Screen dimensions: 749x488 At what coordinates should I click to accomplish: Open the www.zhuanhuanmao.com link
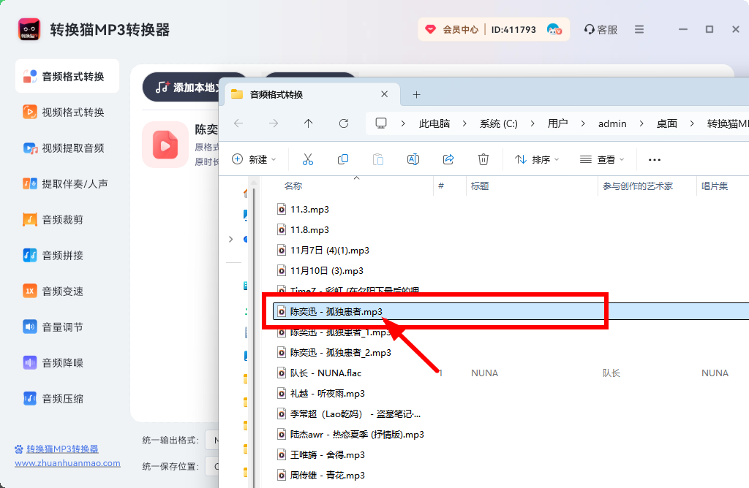pos(67,463)
